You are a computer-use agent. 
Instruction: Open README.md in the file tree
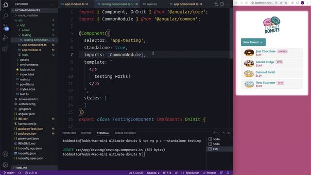point(35,143)
